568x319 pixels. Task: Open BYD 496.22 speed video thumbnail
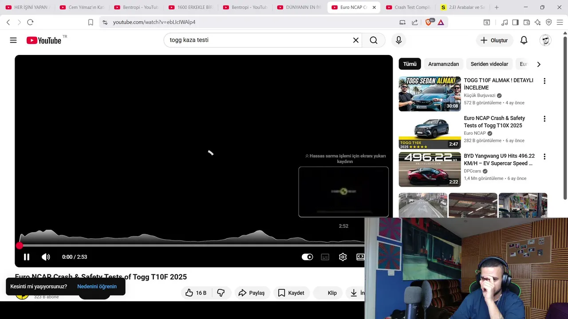[x=430, y=169]
